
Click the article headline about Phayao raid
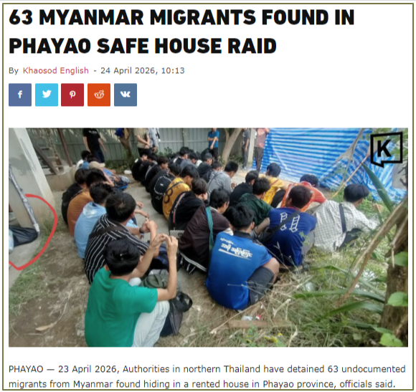(x=181, y=32)
